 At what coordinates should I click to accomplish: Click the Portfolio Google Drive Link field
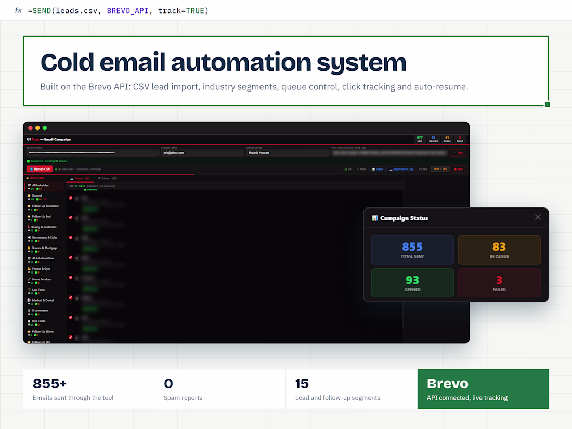389,153
